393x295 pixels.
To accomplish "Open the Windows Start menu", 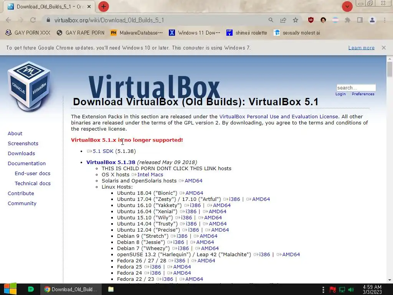I will (10, 289).
